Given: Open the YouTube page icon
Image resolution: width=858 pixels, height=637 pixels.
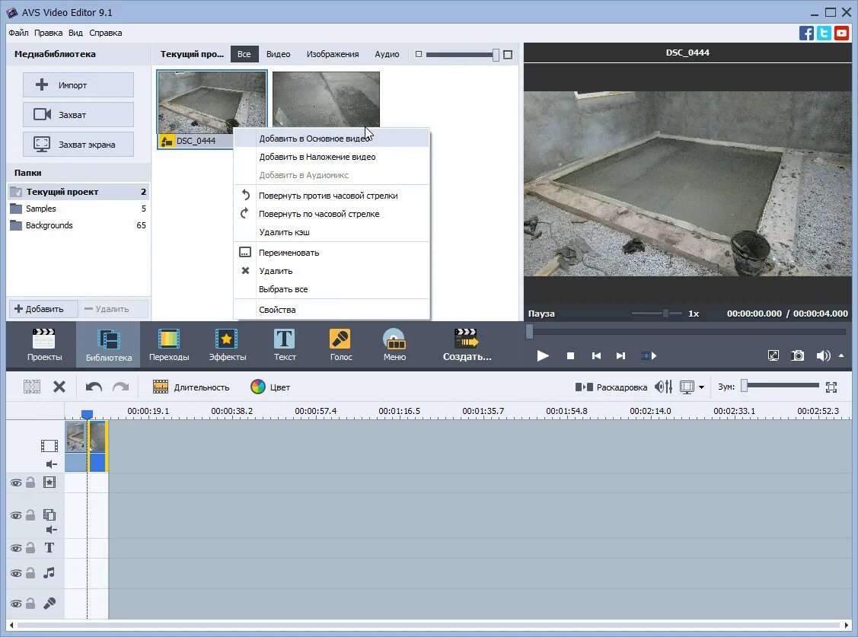Looking at the screenshot, I should [841, 33].
